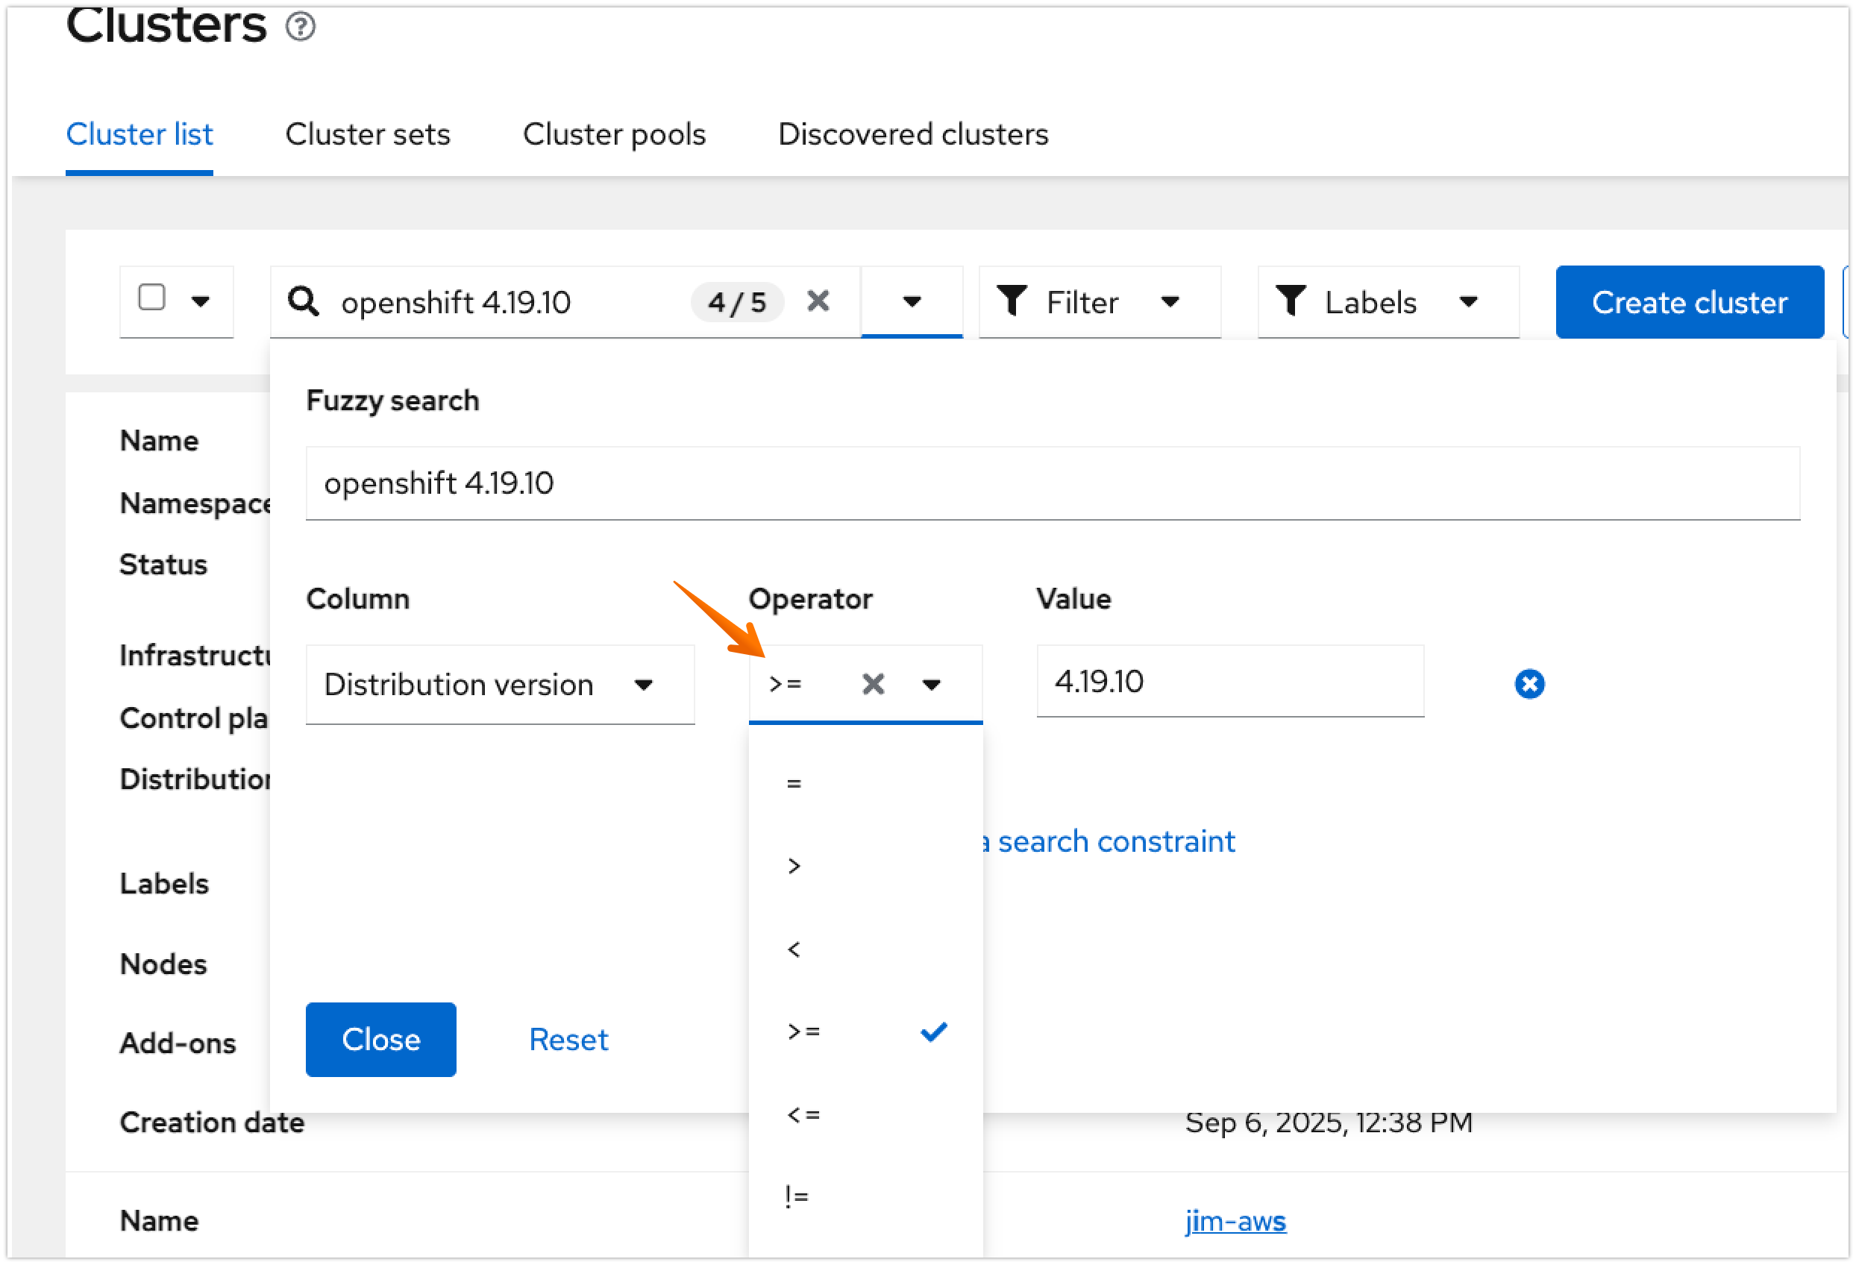
Task: Click the Labels funnel icon
Action: pos(1291,301)
